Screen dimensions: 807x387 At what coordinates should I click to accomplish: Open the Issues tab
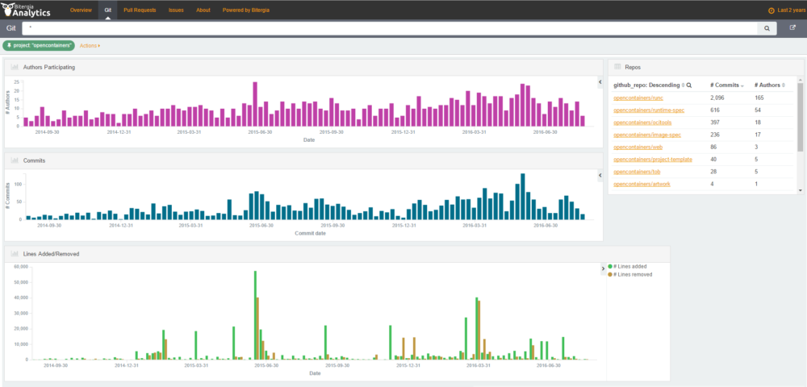176,10
